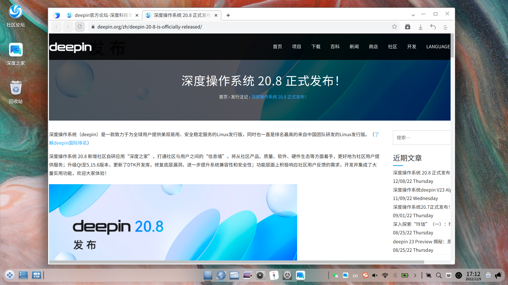Expand the tray arrow chevron
Screen dimensions: 508x285
pos(415,275)
